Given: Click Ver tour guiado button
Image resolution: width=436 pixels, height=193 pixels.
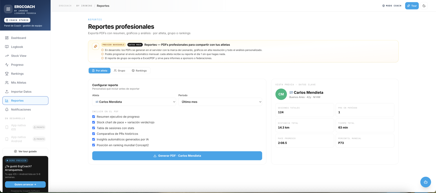Looking at the screenshot, I should 25,151.
